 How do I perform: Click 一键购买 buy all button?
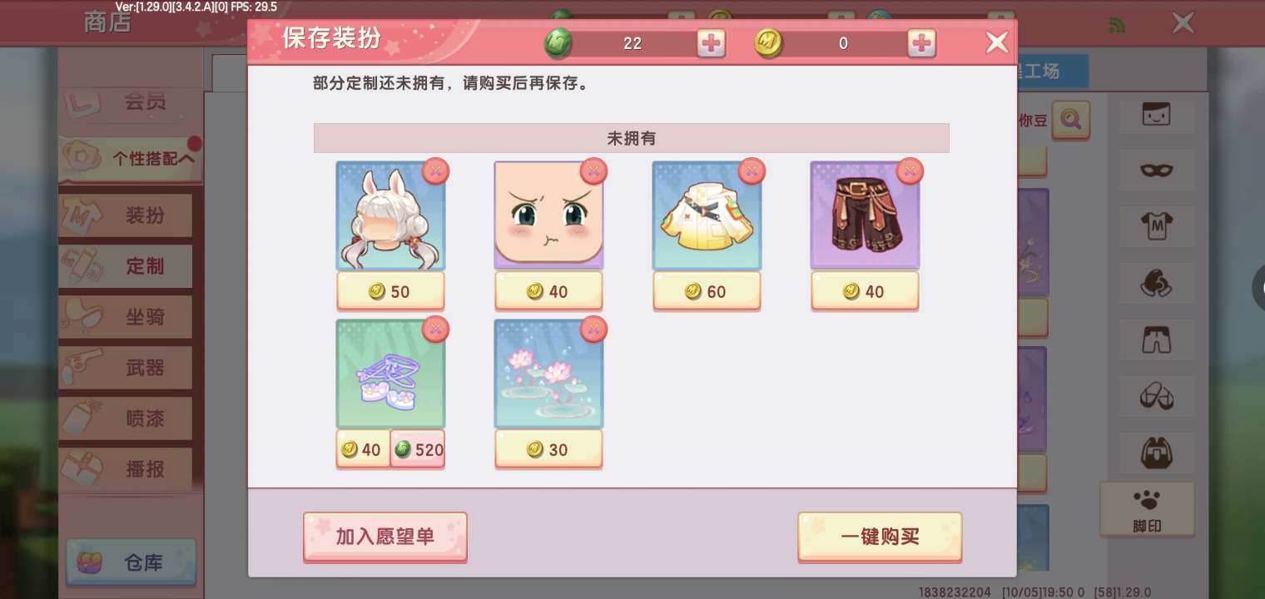pyautogui.click(x=880, y=537)
